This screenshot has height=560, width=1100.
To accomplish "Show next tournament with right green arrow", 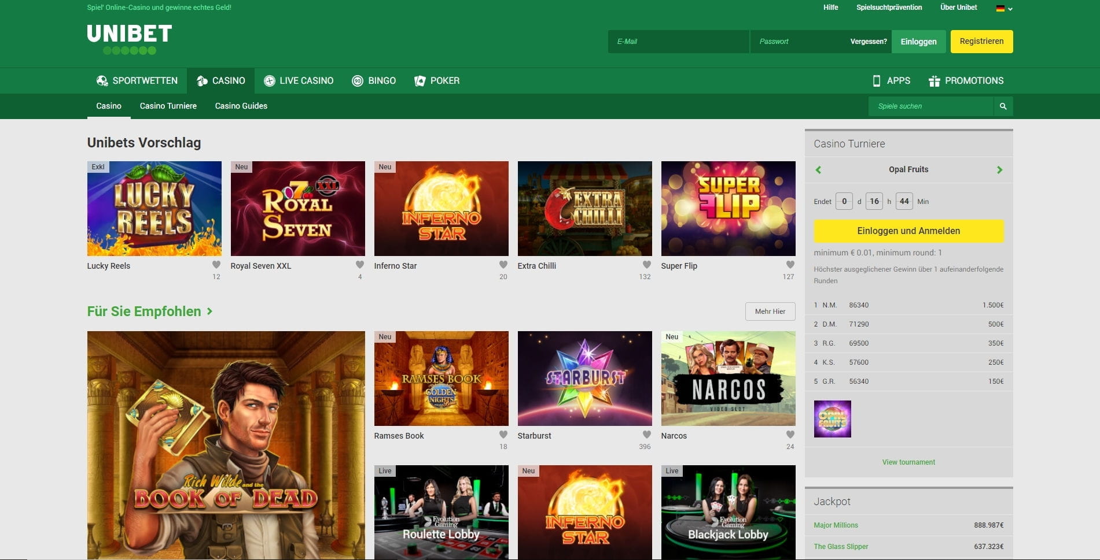I will point(999,170).
